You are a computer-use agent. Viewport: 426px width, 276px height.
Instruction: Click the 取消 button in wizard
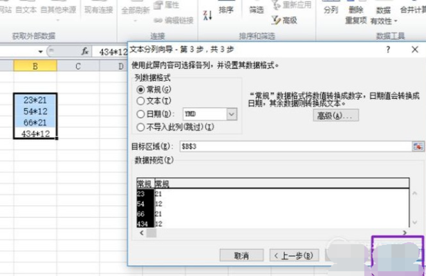[x=241, y=255]
